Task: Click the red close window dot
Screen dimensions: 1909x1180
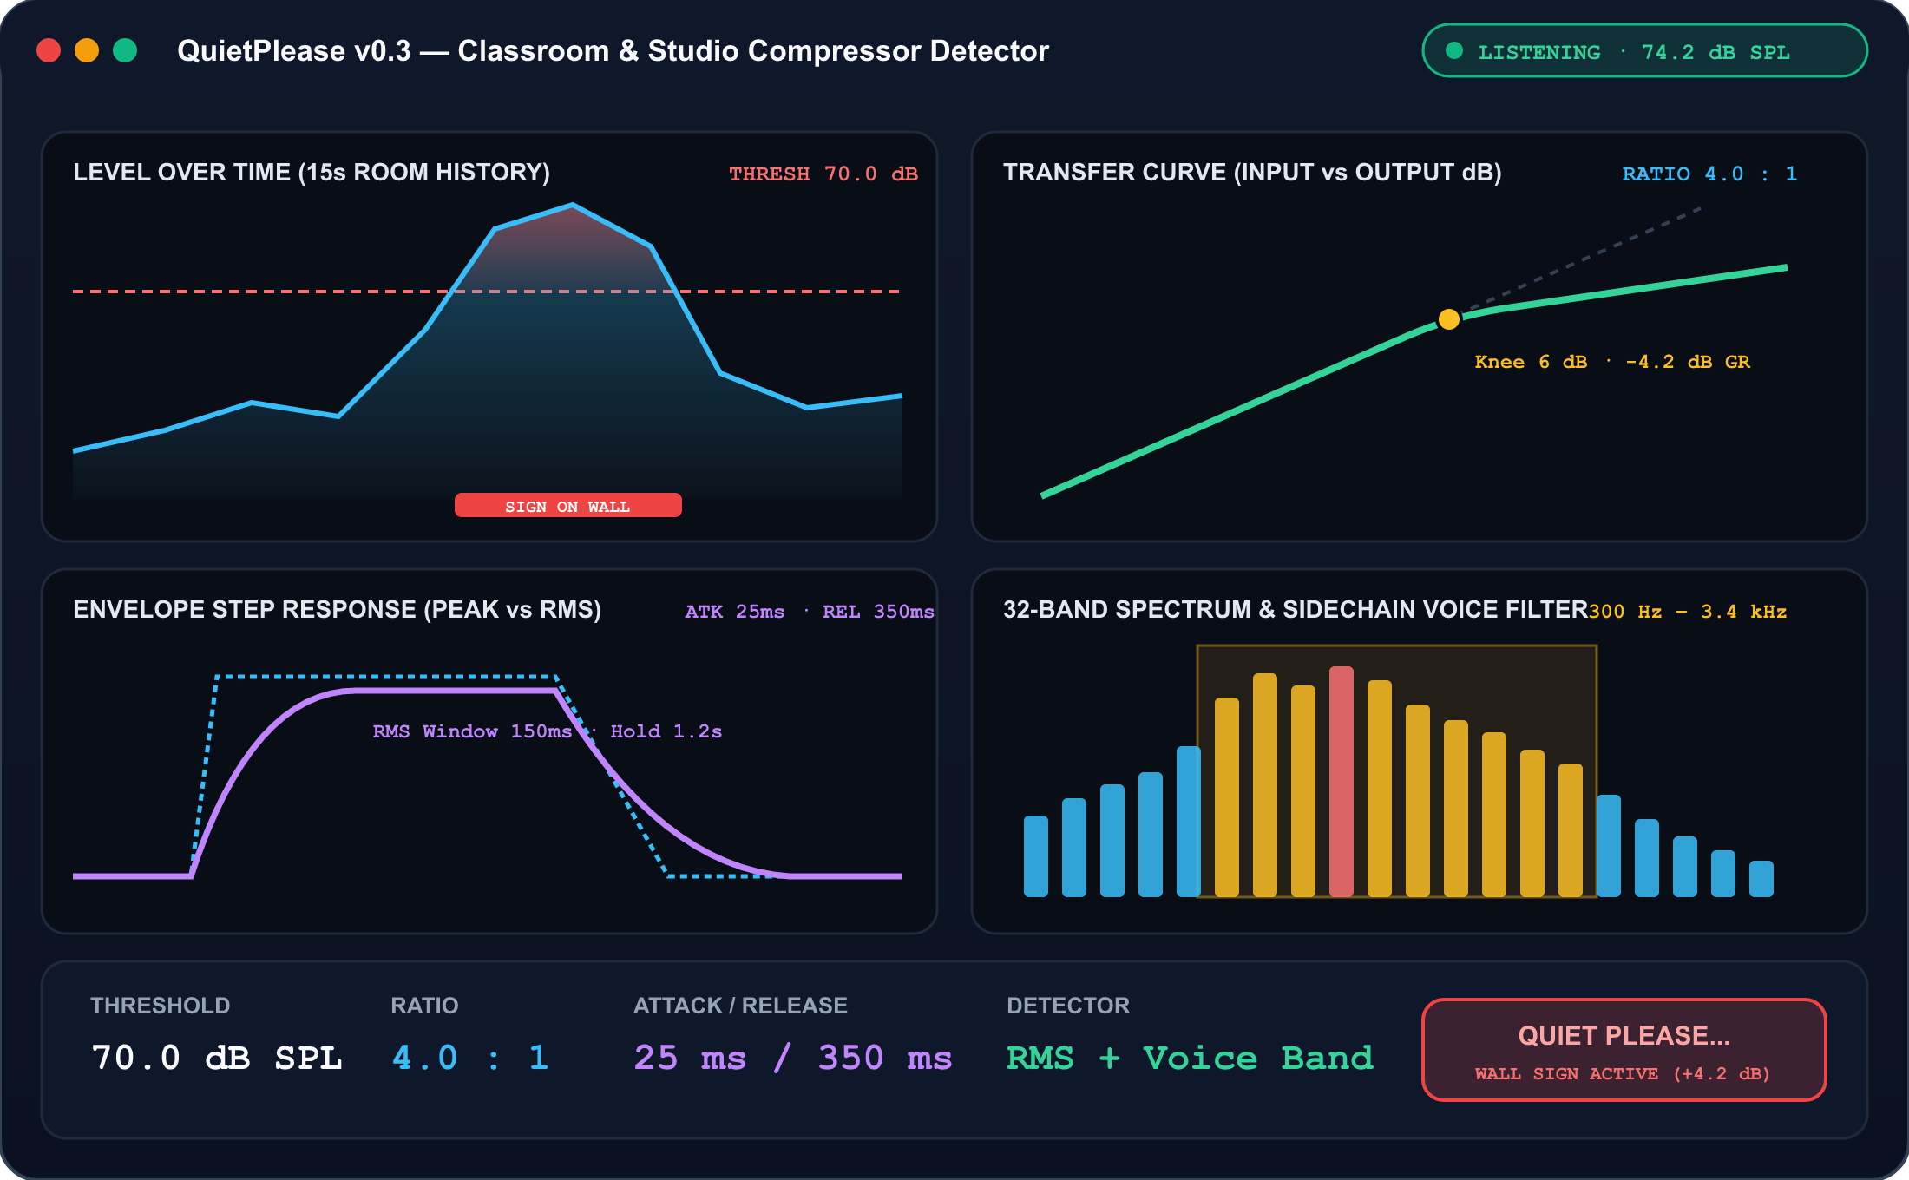Action: pyautogui.click(x=49, y=50)
